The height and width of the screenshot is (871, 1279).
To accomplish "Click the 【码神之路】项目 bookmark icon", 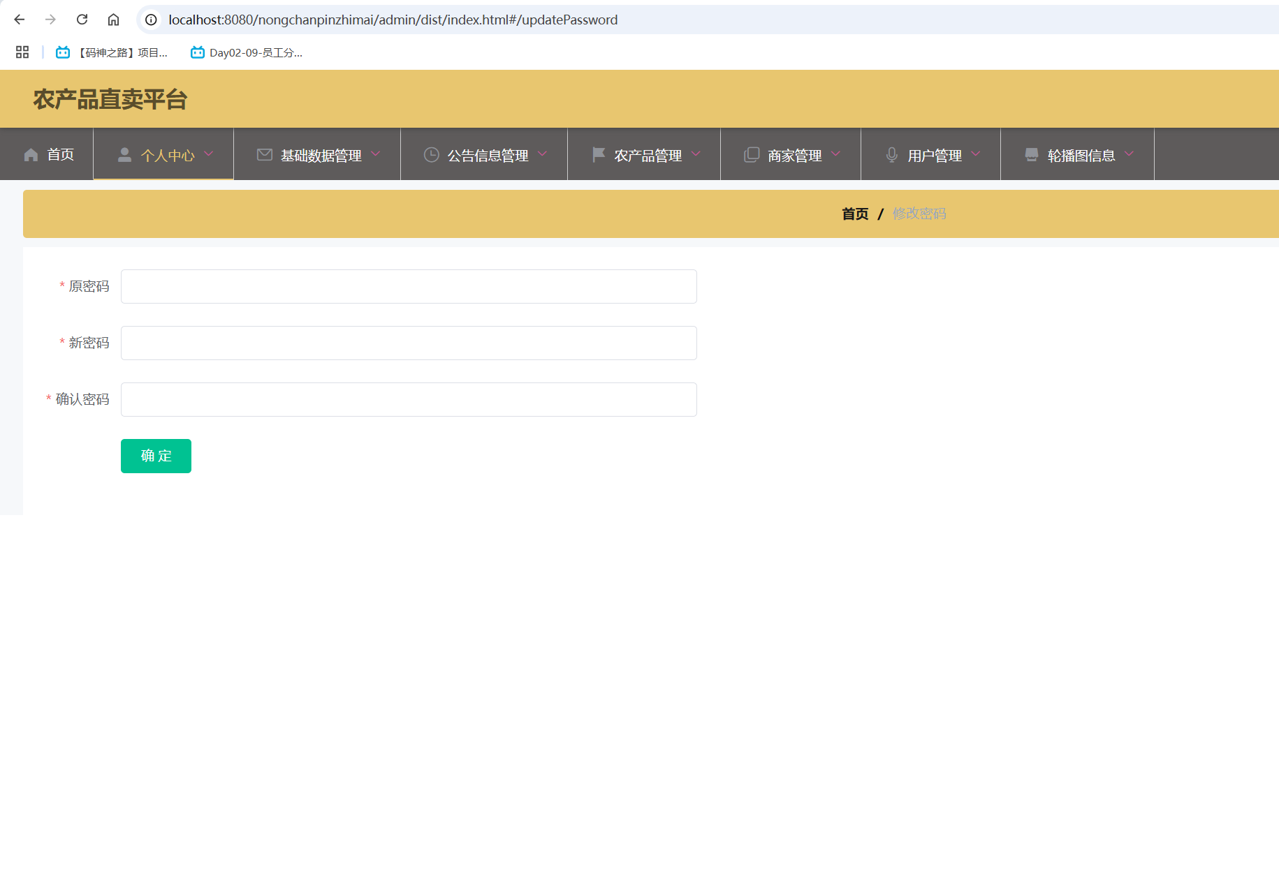I will tap(63, 52).
